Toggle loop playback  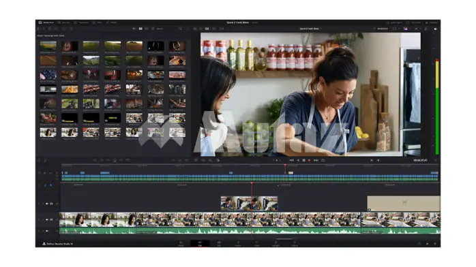coord(323,160)
